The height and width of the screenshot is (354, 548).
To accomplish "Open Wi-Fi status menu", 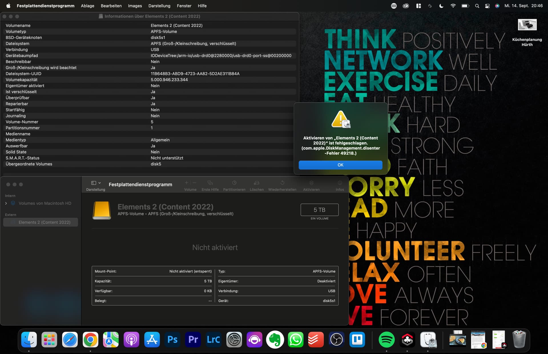I will point(453,6).
